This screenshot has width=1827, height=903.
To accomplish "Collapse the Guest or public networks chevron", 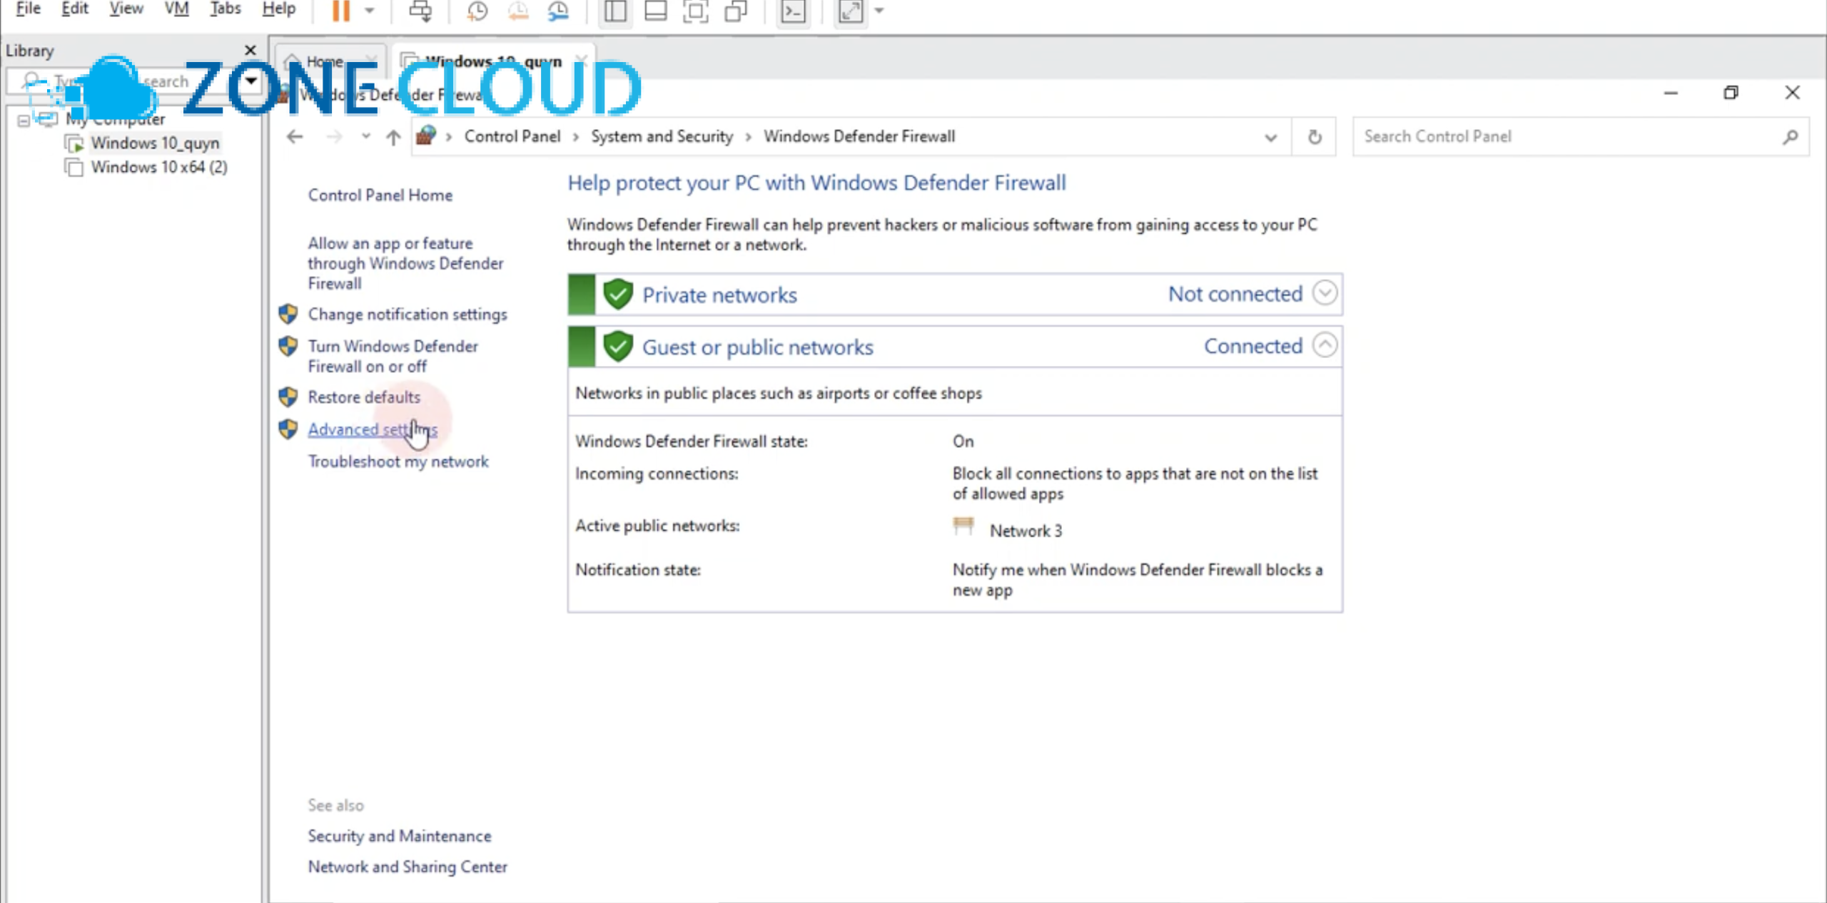I will pyautogui.click(x=1325, y=345).
